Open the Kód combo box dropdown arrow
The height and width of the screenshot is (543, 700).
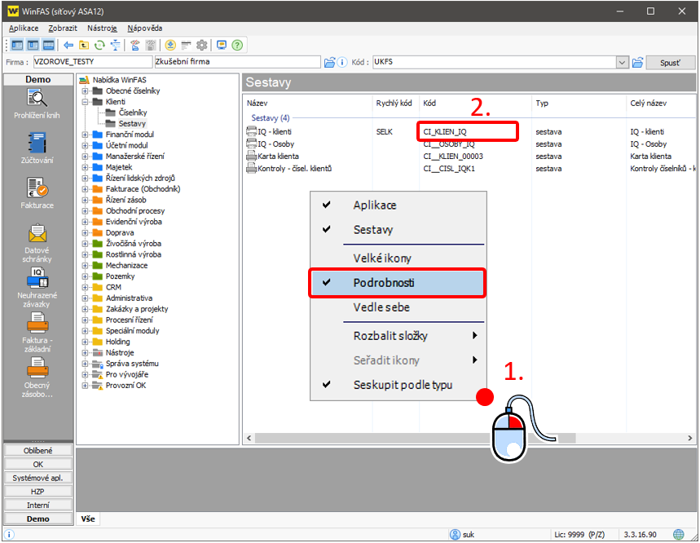[x=623, y=62]
